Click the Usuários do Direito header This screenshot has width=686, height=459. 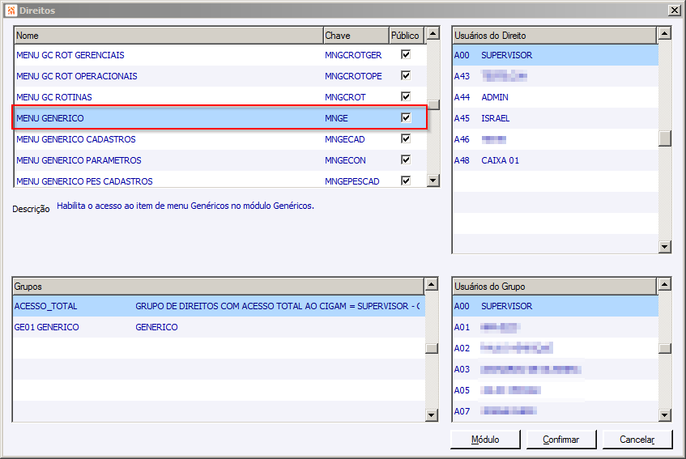pos(555,36)
